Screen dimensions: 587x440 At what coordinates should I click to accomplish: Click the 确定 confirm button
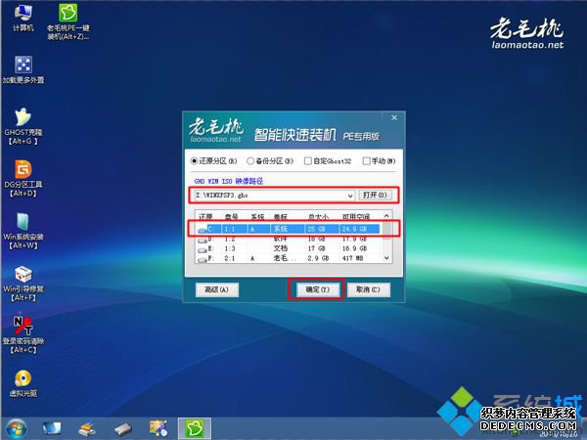pos(314,290)
